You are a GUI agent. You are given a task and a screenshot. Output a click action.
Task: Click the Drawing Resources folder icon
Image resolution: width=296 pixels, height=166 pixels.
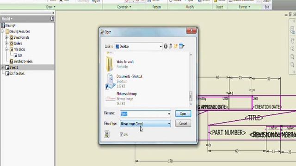(x=7, y=31)
